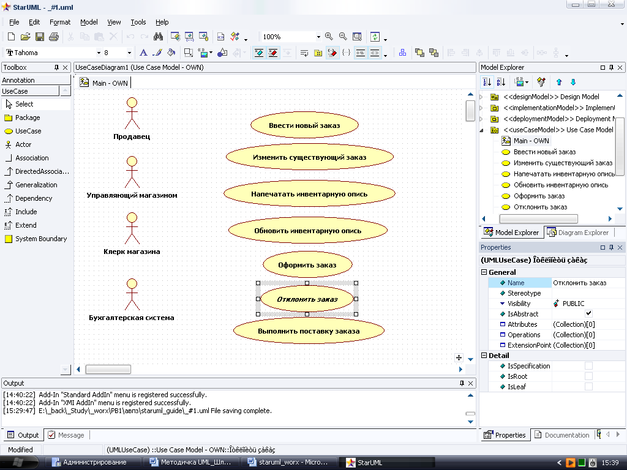
Task: Enable the IsRoot checkbox
Action: pyautogui.click(x=588, y=376)
